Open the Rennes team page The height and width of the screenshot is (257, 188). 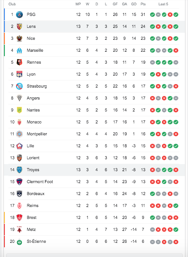click(34, 62)
